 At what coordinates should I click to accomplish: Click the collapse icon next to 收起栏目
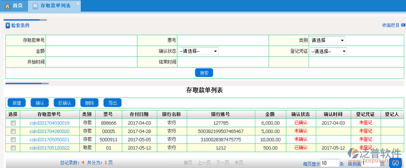[403, 25]
